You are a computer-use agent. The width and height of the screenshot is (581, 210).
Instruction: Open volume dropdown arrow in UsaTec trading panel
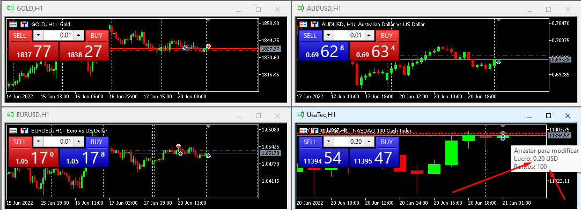[x=329, y=142]
